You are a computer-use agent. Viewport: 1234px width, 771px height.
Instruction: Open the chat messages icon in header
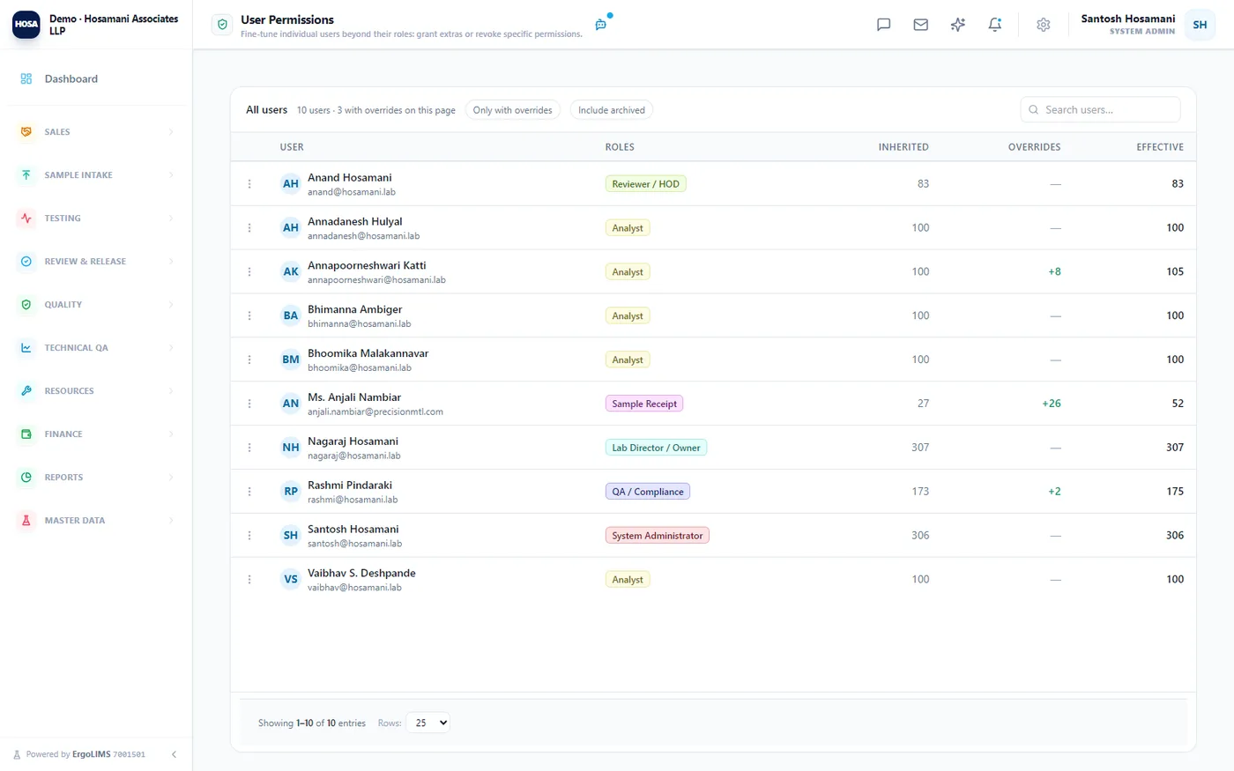click(883, 25)
